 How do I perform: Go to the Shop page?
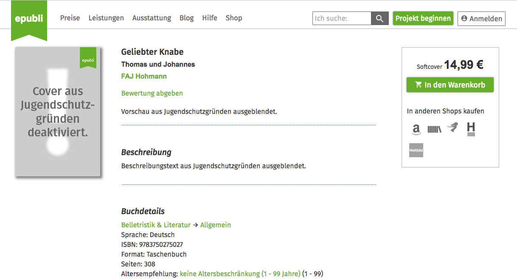(x=234, y=18)
